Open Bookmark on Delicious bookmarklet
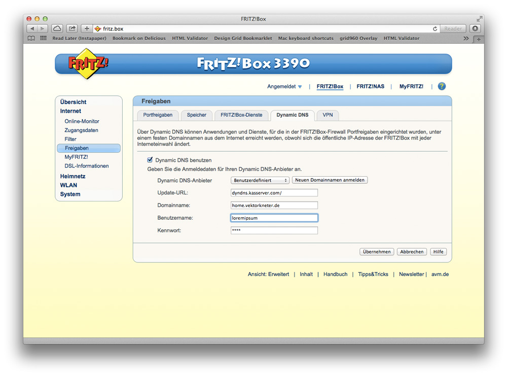Viewport: 507px width, 376px height. click(139, 38)
